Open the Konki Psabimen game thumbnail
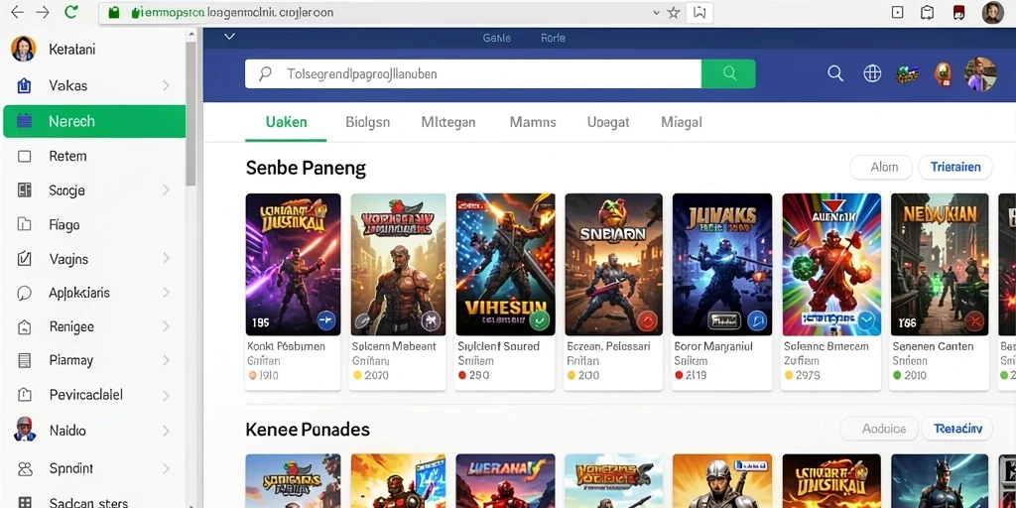 coord(293,264)
